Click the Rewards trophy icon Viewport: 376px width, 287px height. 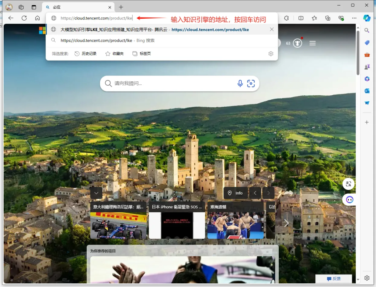point(297,43)
